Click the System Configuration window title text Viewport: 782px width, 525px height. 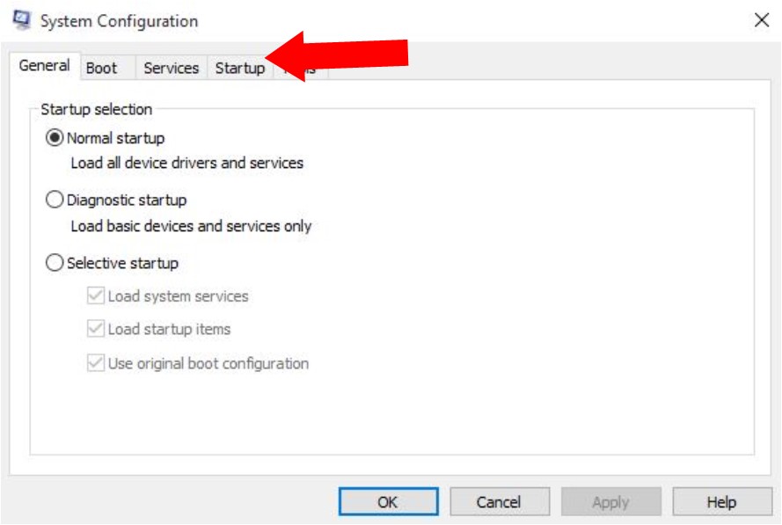pyautogui.click(x=119, y=21)
